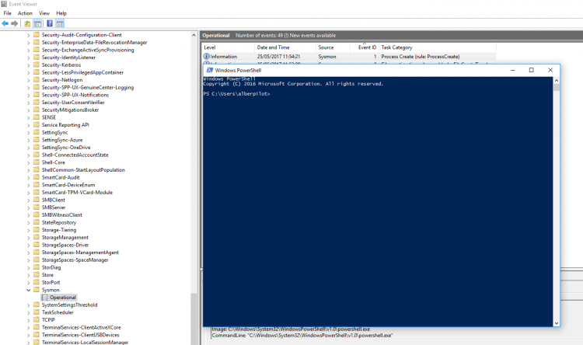Click the TCPIP folder icon
Viewport: 583px width, 345px height.
[x=36, y=319]
